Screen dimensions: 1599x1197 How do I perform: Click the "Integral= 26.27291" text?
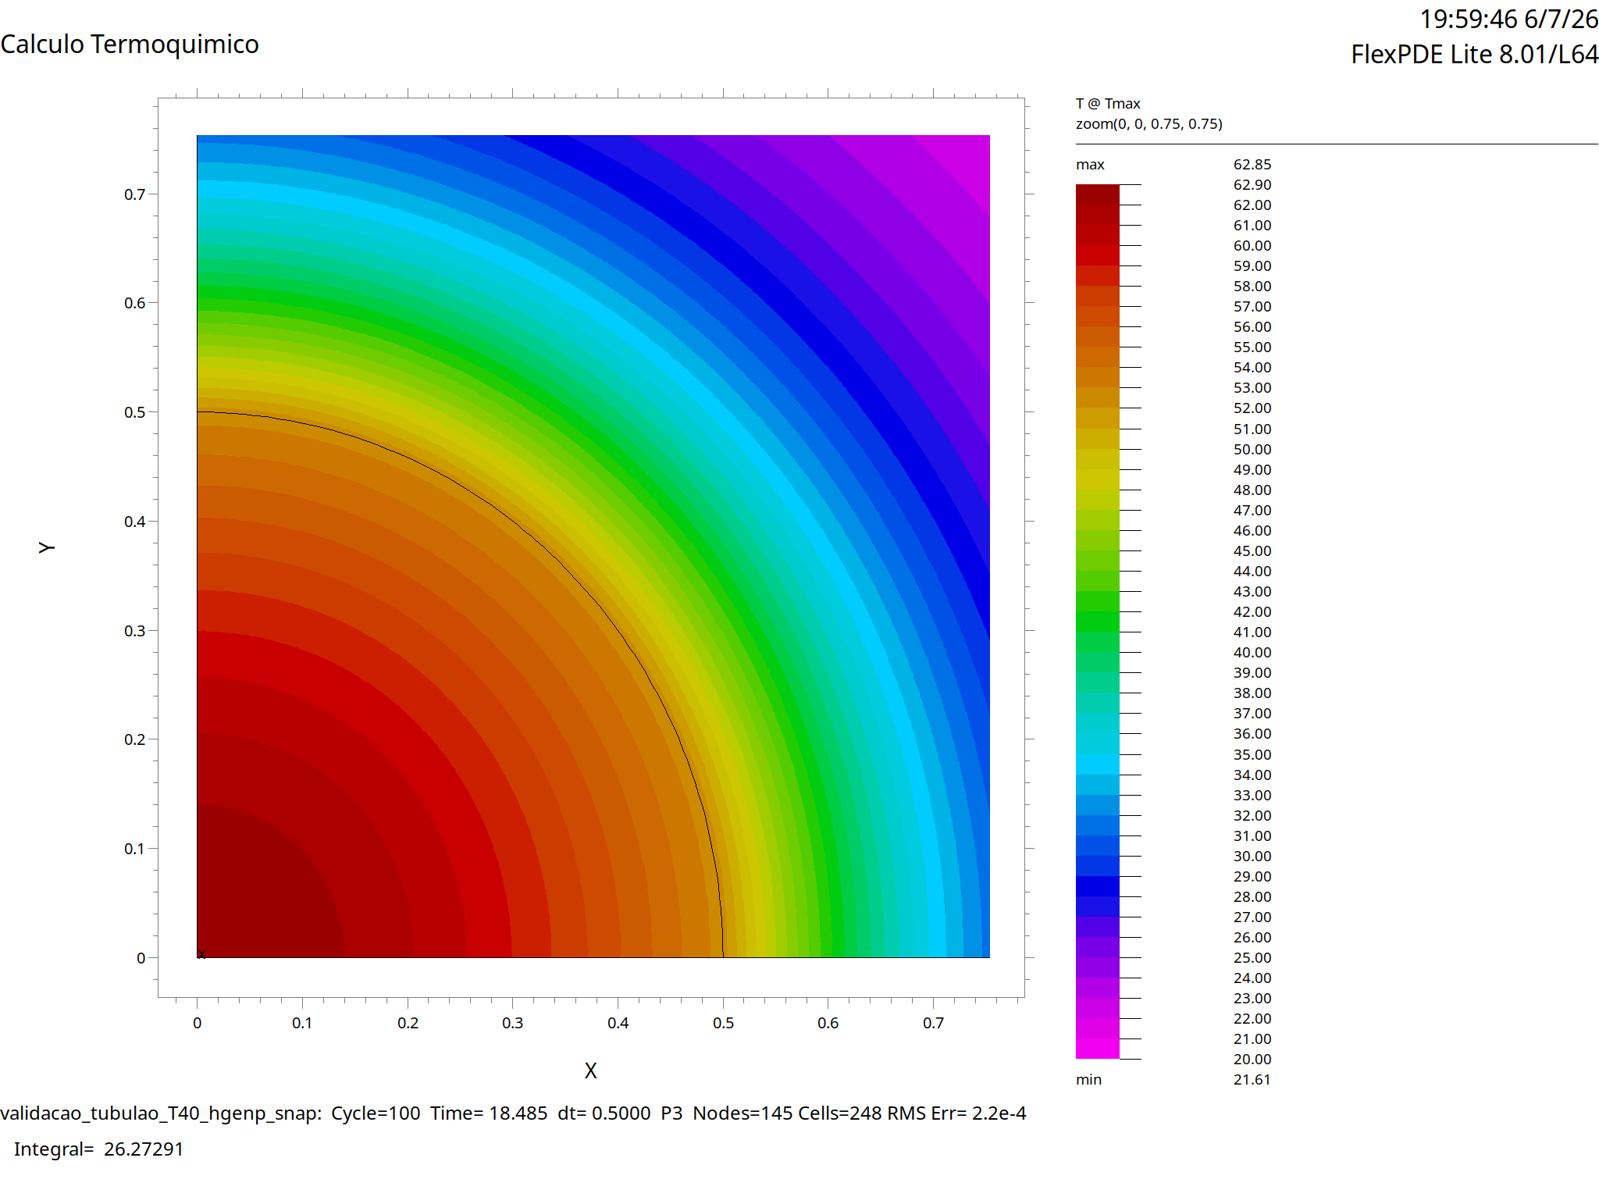pos(99,1149)
